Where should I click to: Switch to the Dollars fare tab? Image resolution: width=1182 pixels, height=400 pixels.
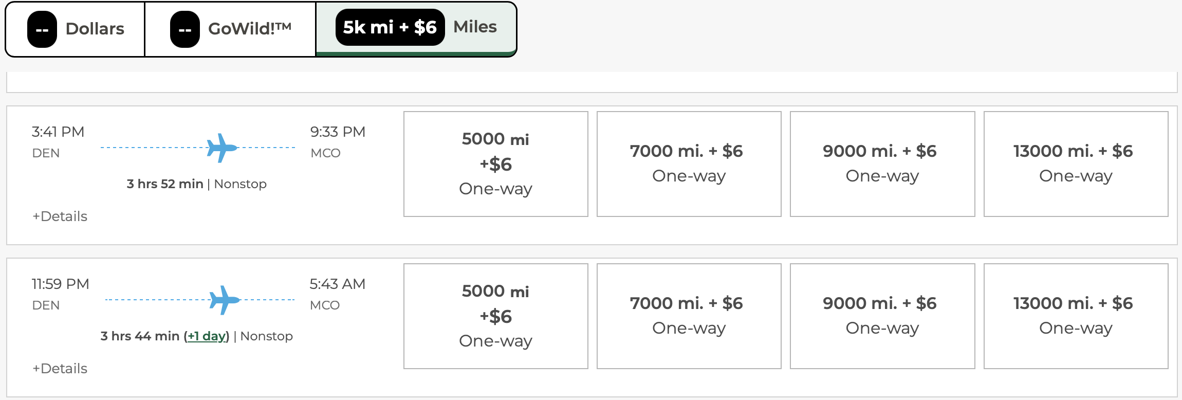click(x=76, y=29)
